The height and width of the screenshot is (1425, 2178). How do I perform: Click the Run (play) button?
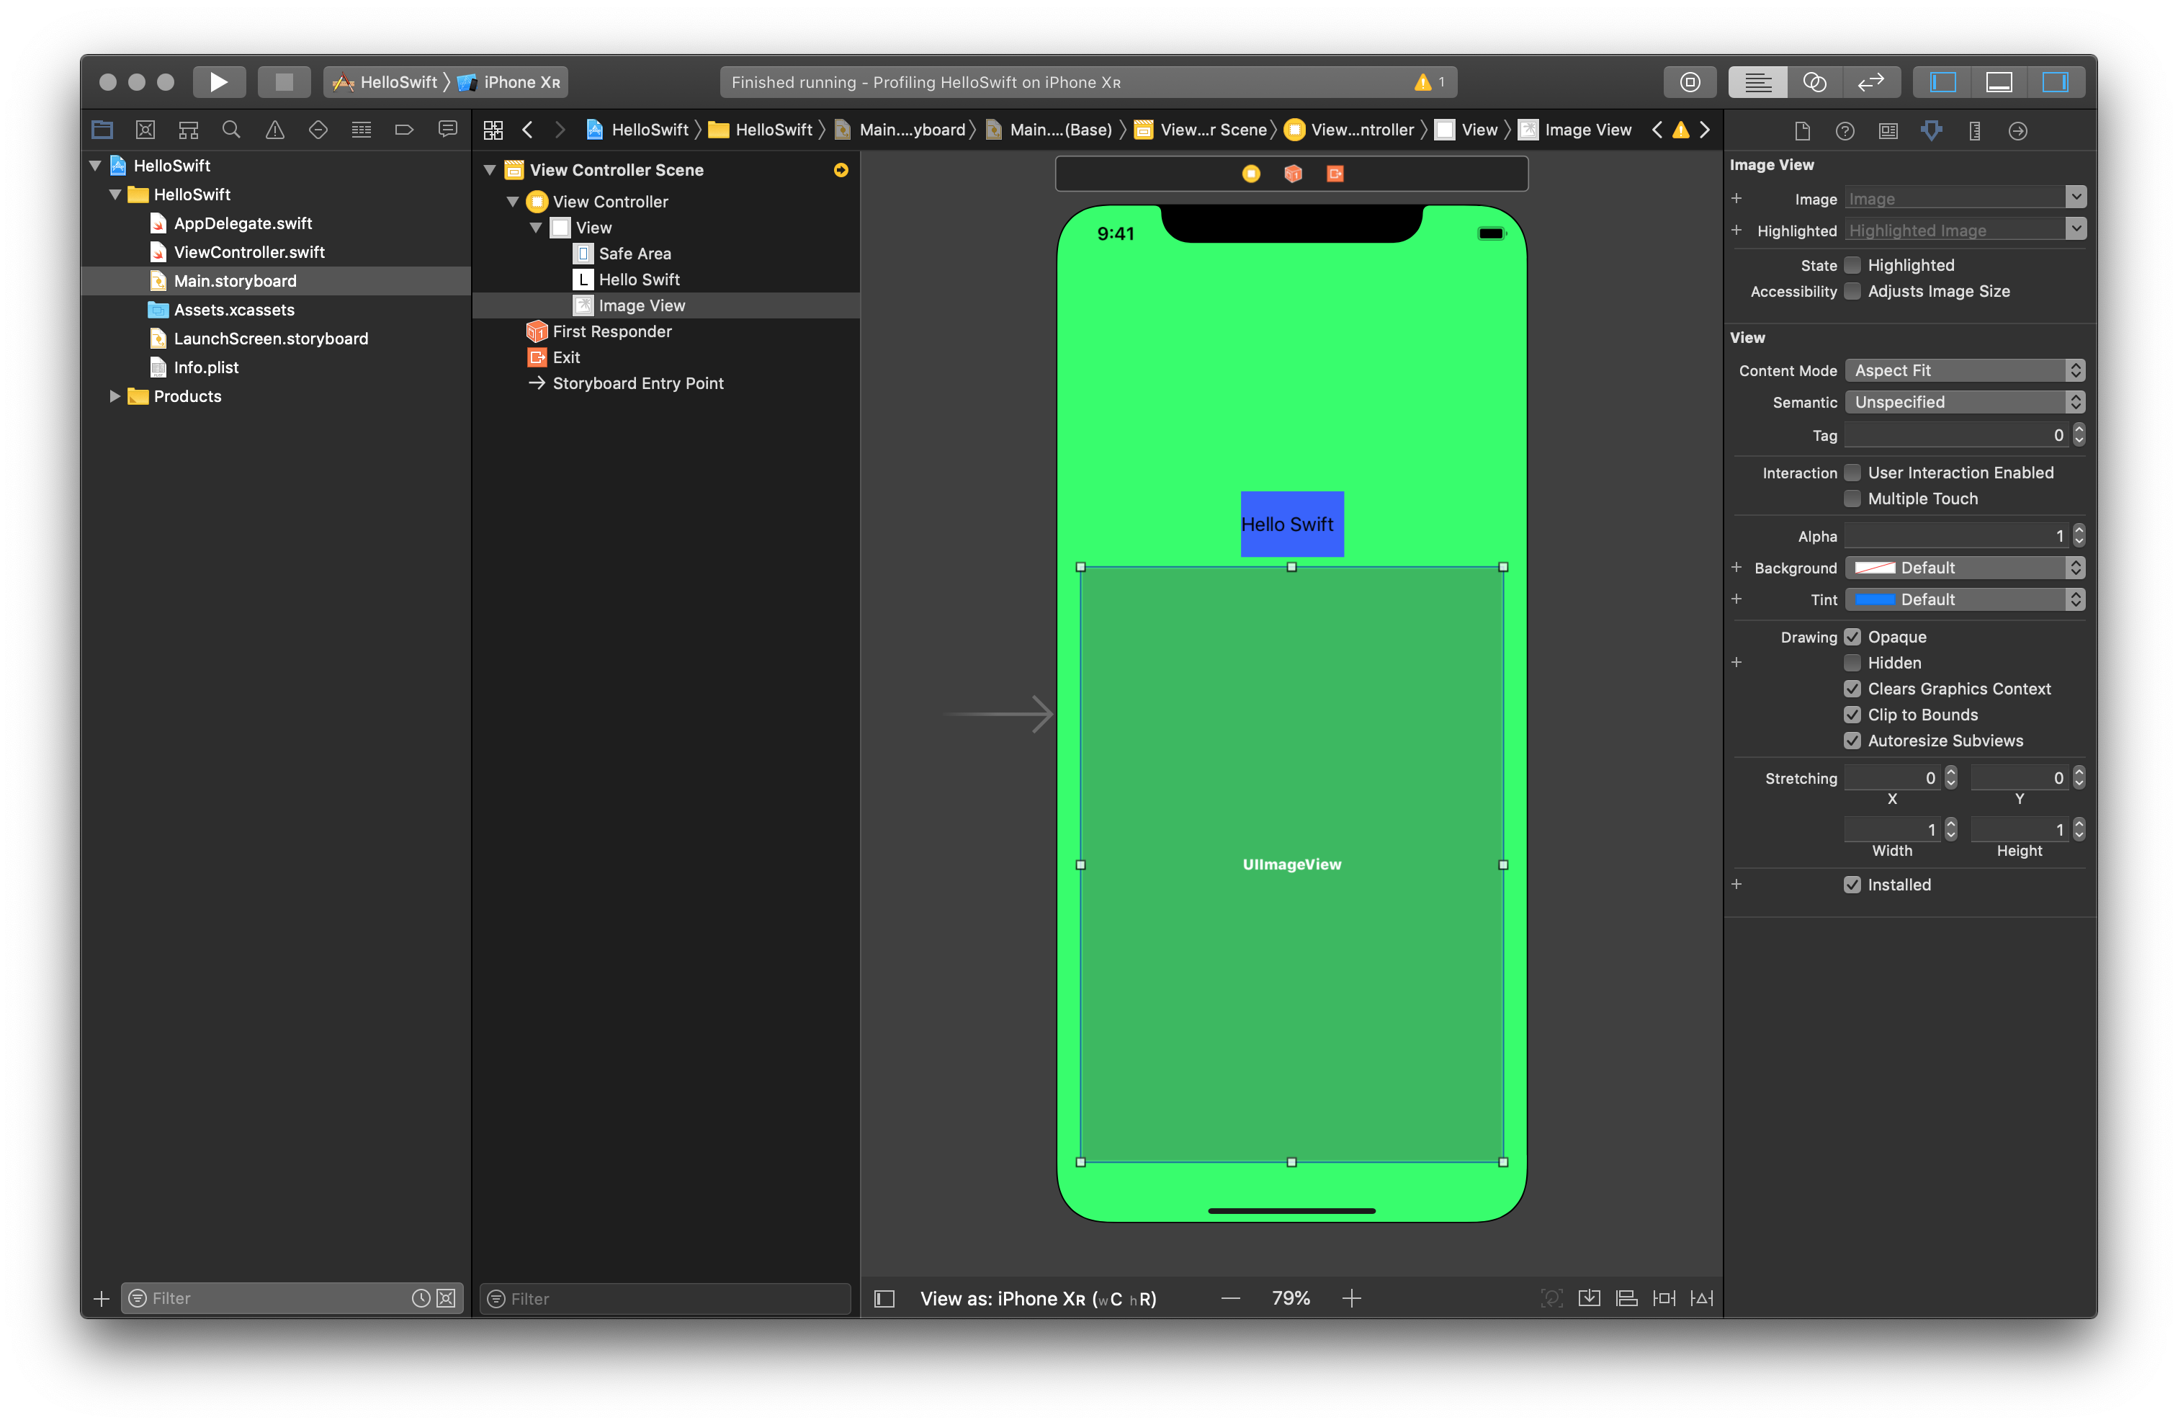218,82
